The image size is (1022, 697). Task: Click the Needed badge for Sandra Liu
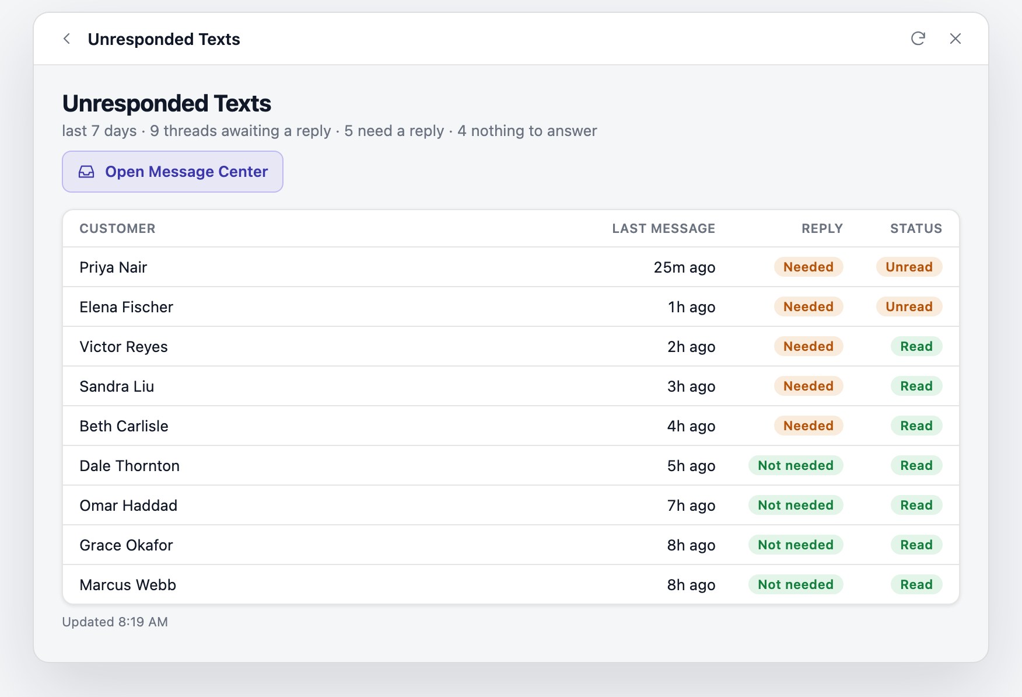(x=808, y=386)
